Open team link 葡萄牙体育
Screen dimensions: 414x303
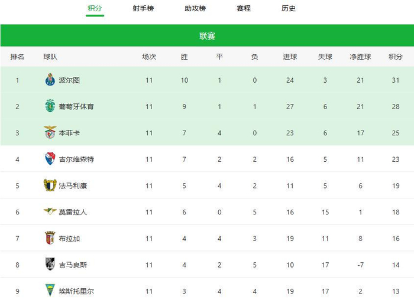76,107
